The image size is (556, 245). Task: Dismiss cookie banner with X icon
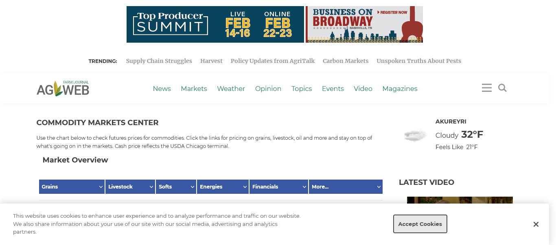(x=536, y=224)
